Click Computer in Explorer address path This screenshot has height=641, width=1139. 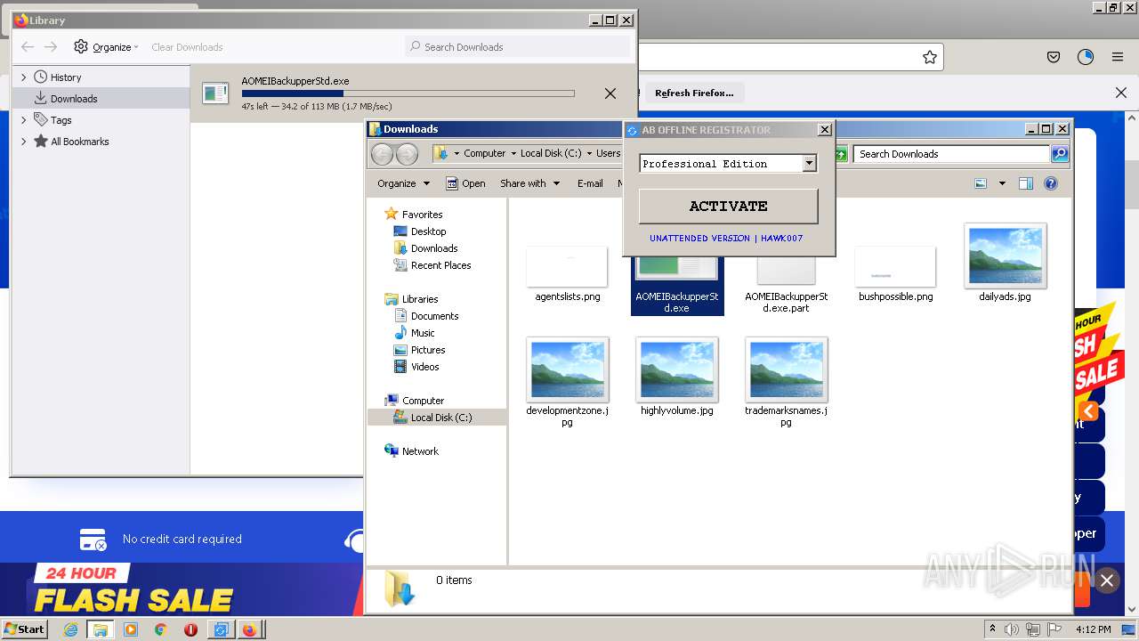click(x=484, y=153)
